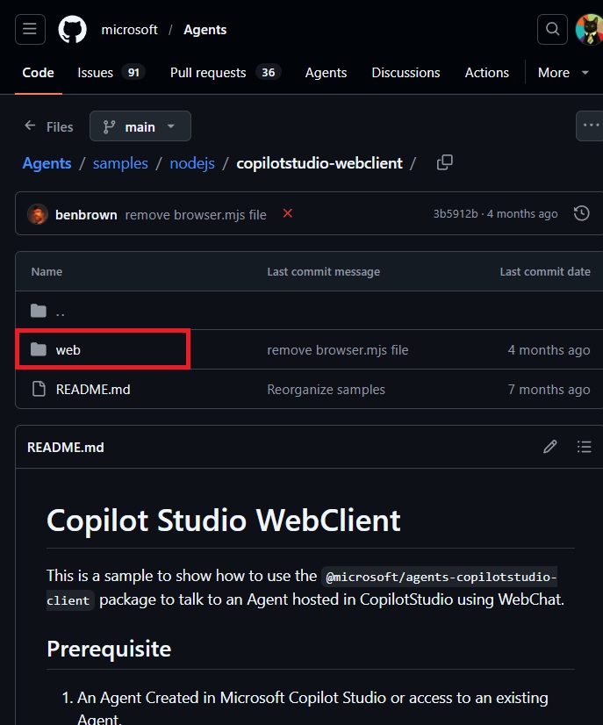Switch to the Issues tab
This screenshot has height=725, width=603.
pos(110,73)
